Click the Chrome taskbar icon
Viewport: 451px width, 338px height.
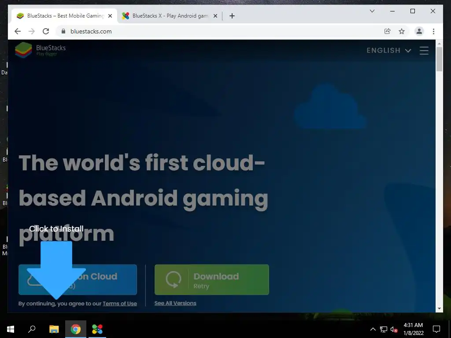point(76,329)
